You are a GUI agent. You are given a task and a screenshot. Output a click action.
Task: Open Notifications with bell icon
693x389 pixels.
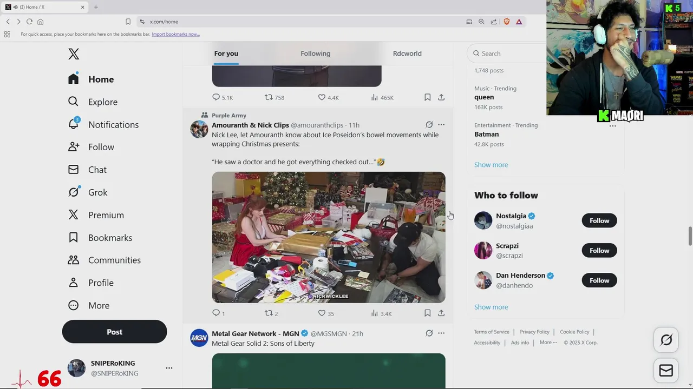tap(103, 125)
